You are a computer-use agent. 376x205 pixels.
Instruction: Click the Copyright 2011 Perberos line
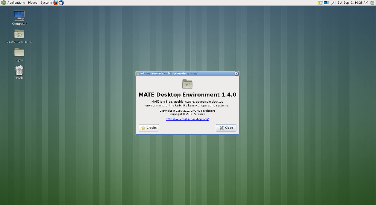coord(187,114)
